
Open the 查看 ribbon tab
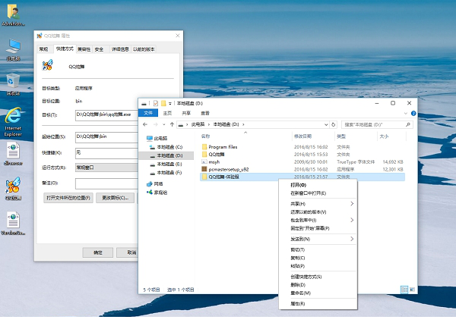point(205,113)
